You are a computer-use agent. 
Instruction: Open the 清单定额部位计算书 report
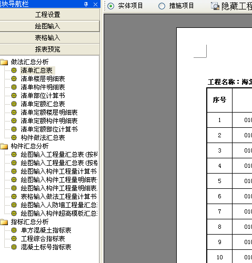pyautogui.click(x=49, y=129)
